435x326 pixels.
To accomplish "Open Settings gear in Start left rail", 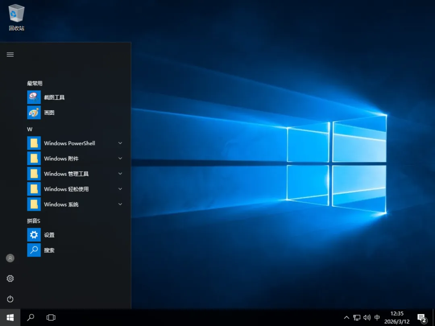I will tap(10, 279).
